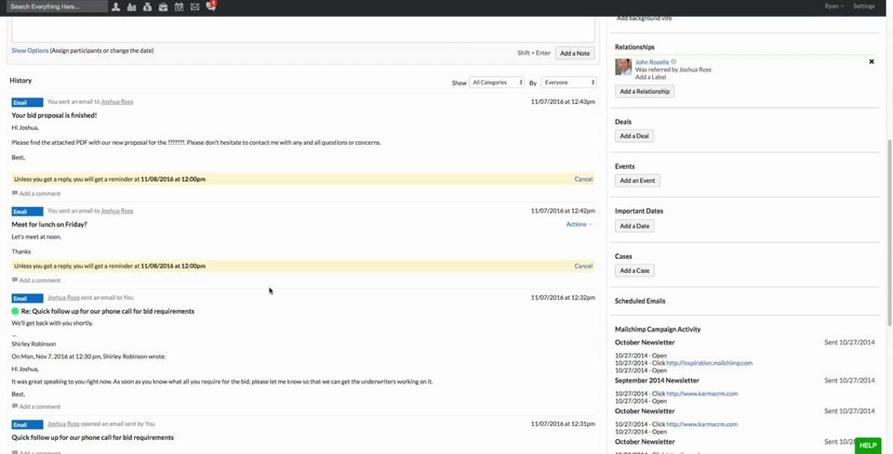Click Add a Relationship button
The width and height of the screenshot is (893, 454).
coord(645,92)
